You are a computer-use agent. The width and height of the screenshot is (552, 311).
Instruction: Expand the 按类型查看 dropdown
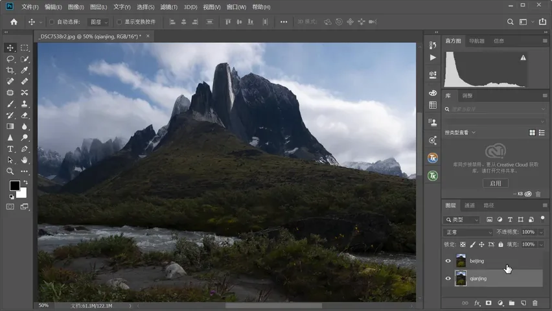pos(460,132)
